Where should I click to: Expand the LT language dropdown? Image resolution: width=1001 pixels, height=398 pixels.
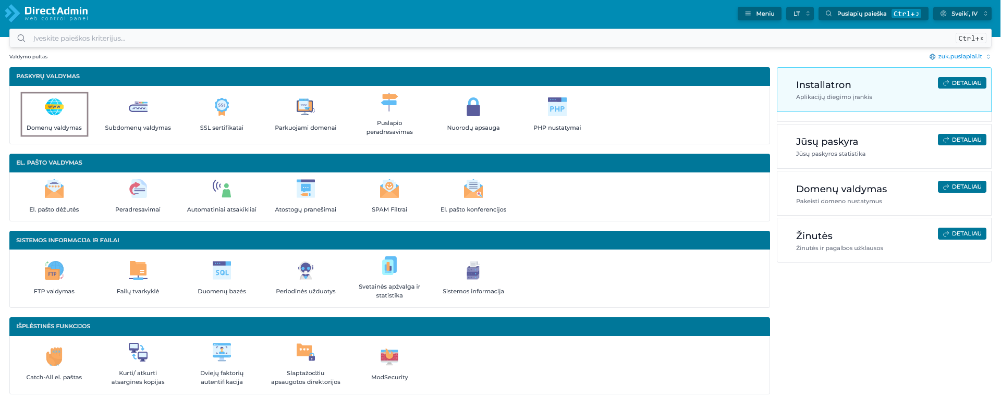point(801,14)
